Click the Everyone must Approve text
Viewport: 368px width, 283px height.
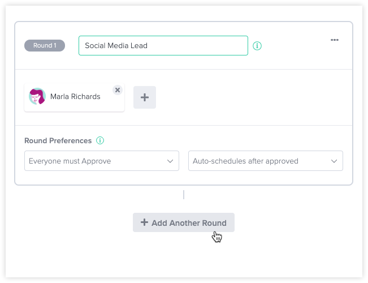pyautogui.click(x=70, y=161)
